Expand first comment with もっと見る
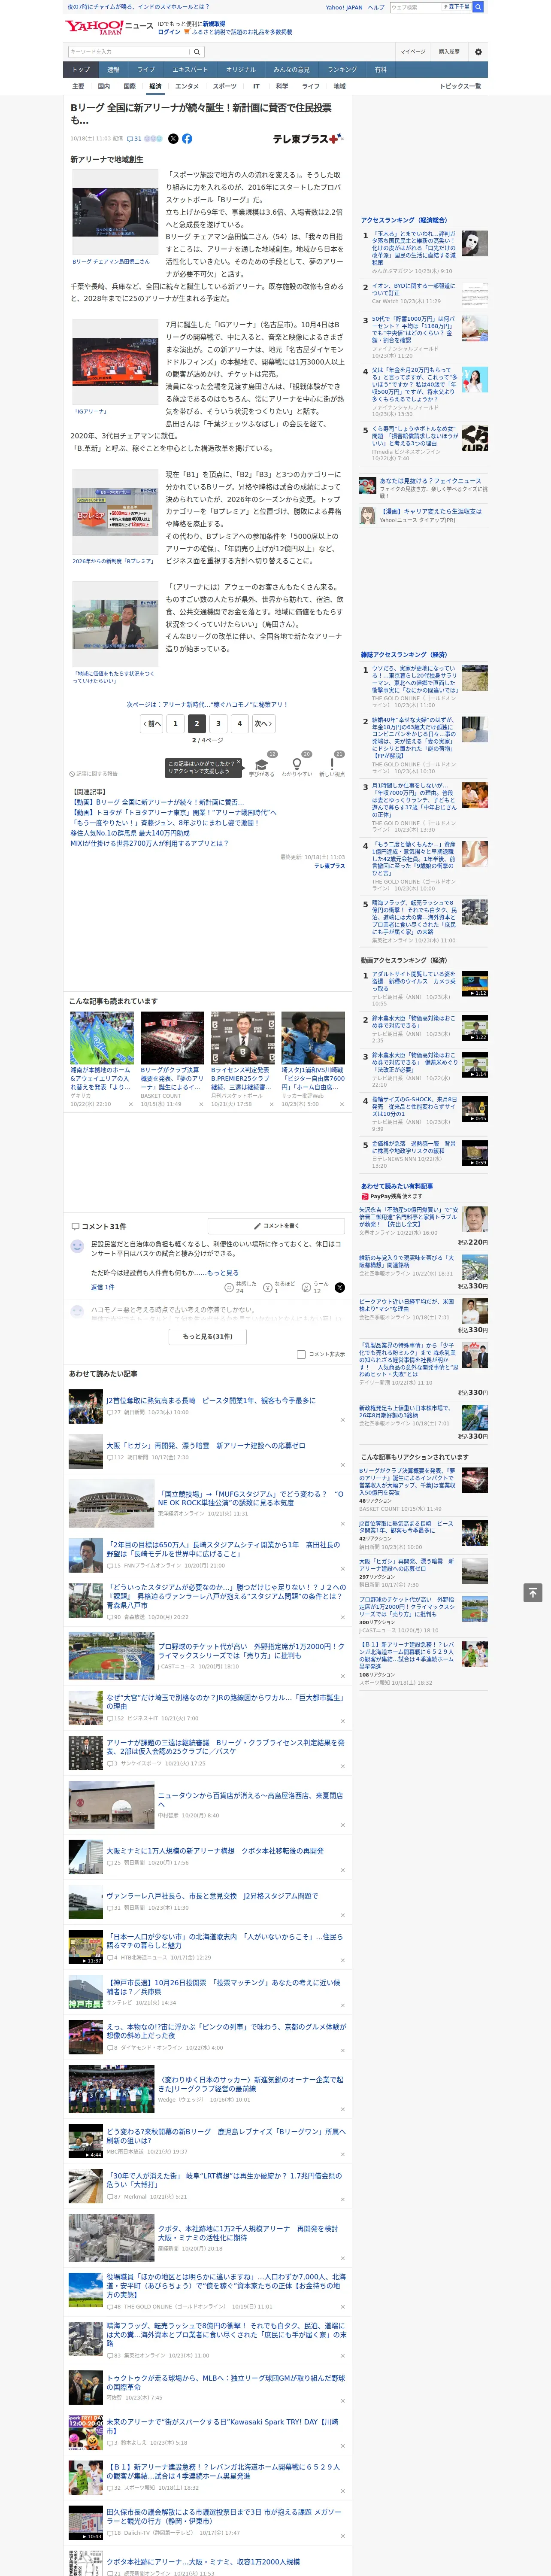Image resolution: width=551 pixels, height=2576 pixels. 223,1273
